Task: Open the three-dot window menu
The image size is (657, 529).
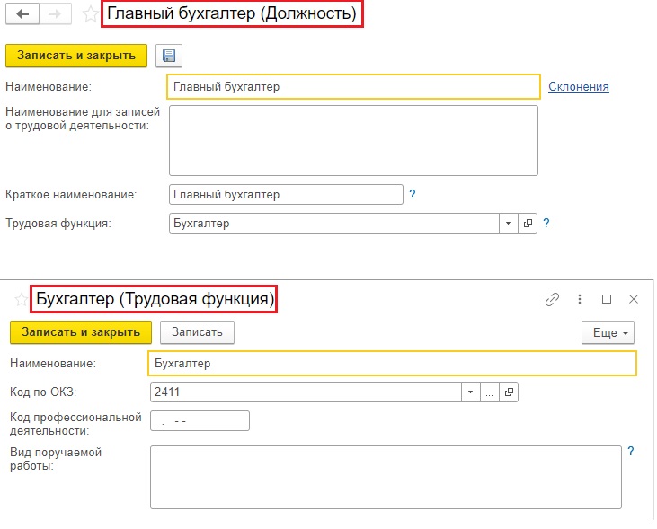Action: pyautogui.click(x=580, y=299)
